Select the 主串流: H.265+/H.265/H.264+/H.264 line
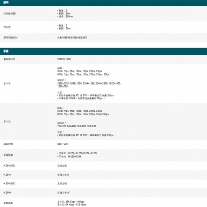The height and width of the screenshot is (207, 207). click(77, 153)
